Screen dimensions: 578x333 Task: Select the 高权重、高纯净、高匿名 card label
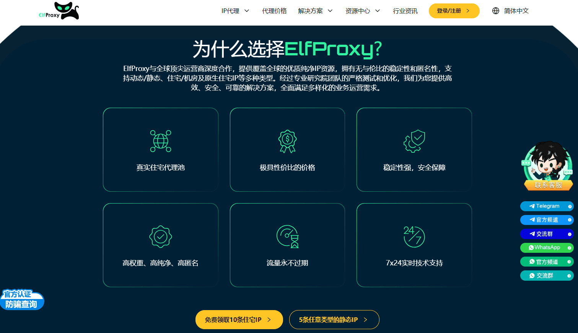point(161,263)
